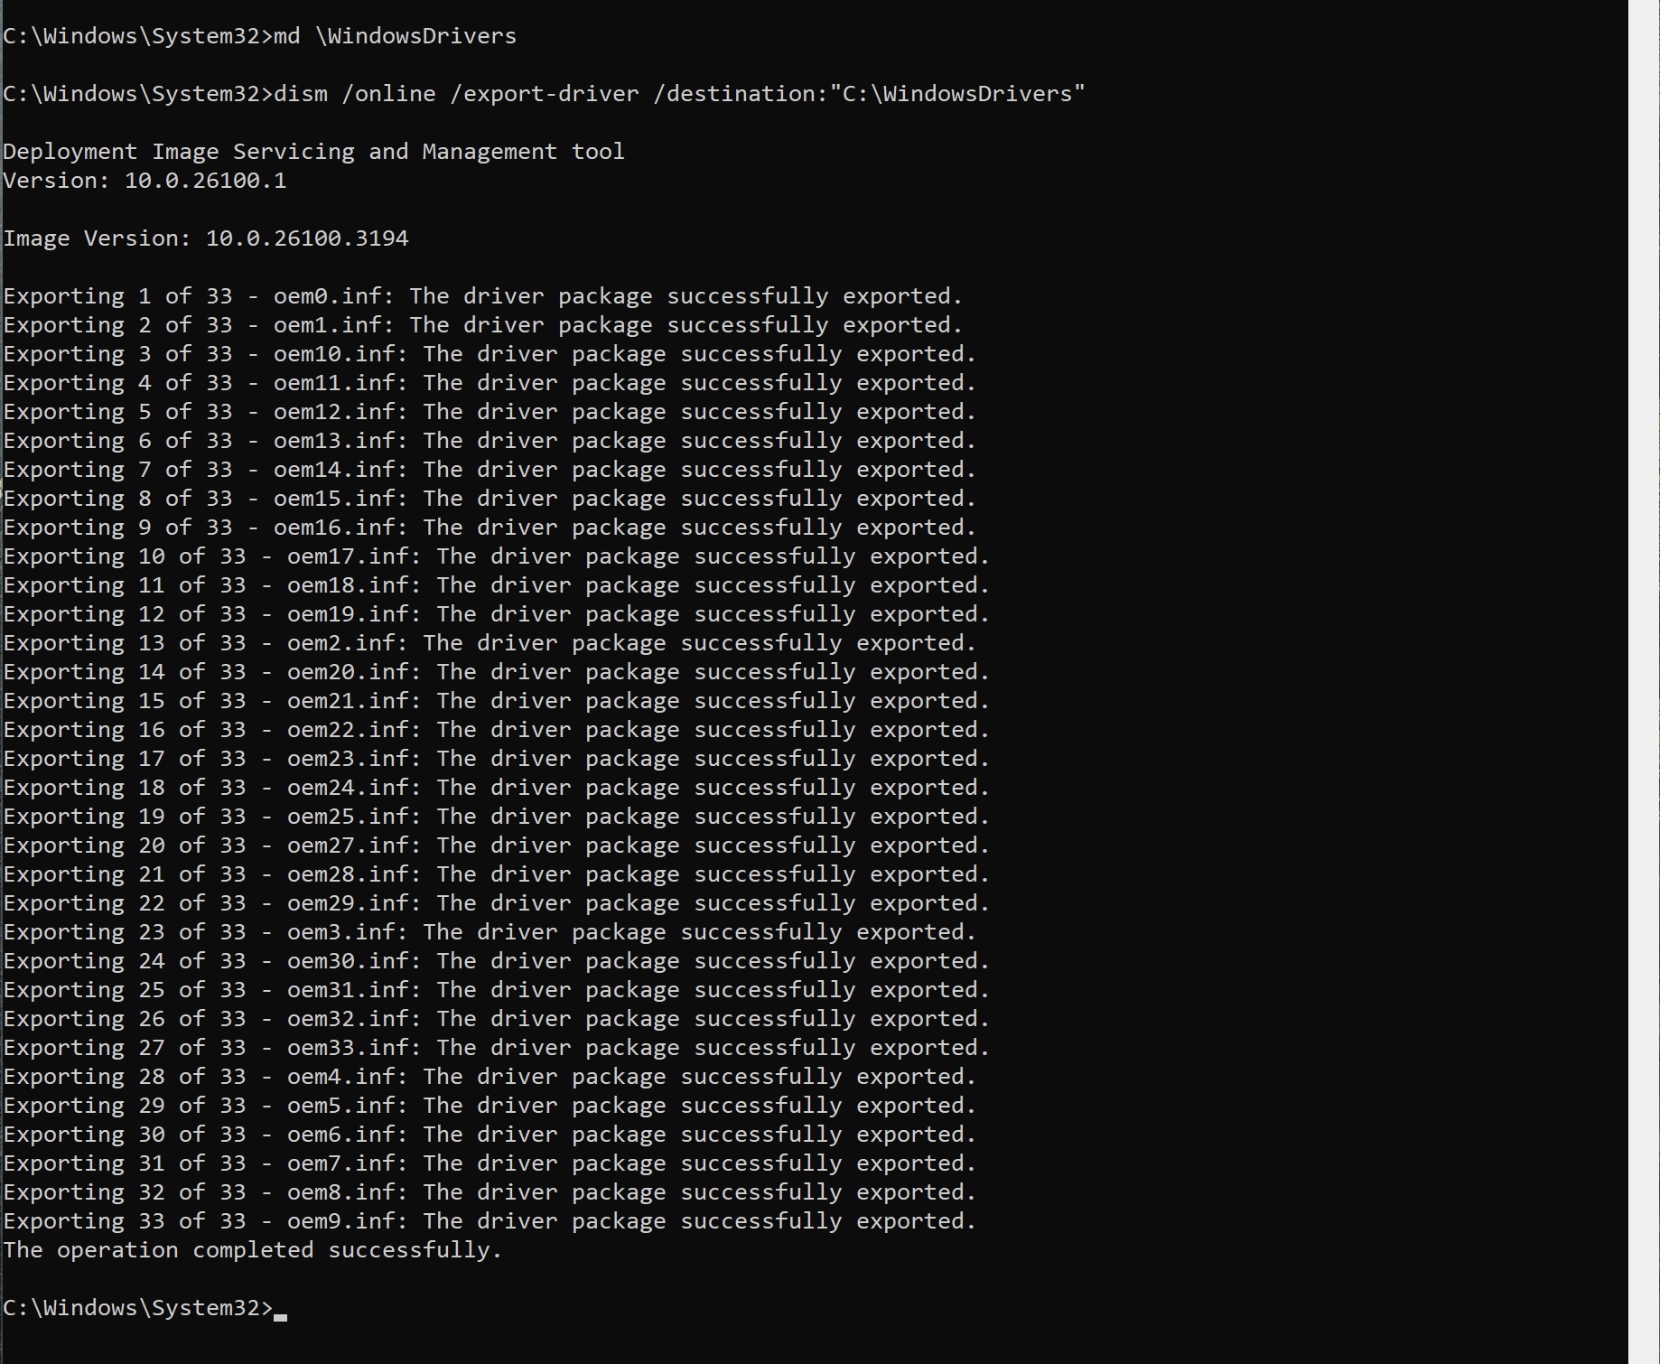The width and height of the screenshot is (1660, 1364).
Task: Click the 'md \WindowsDrivers' command text
Action: (x=395, y=36)
